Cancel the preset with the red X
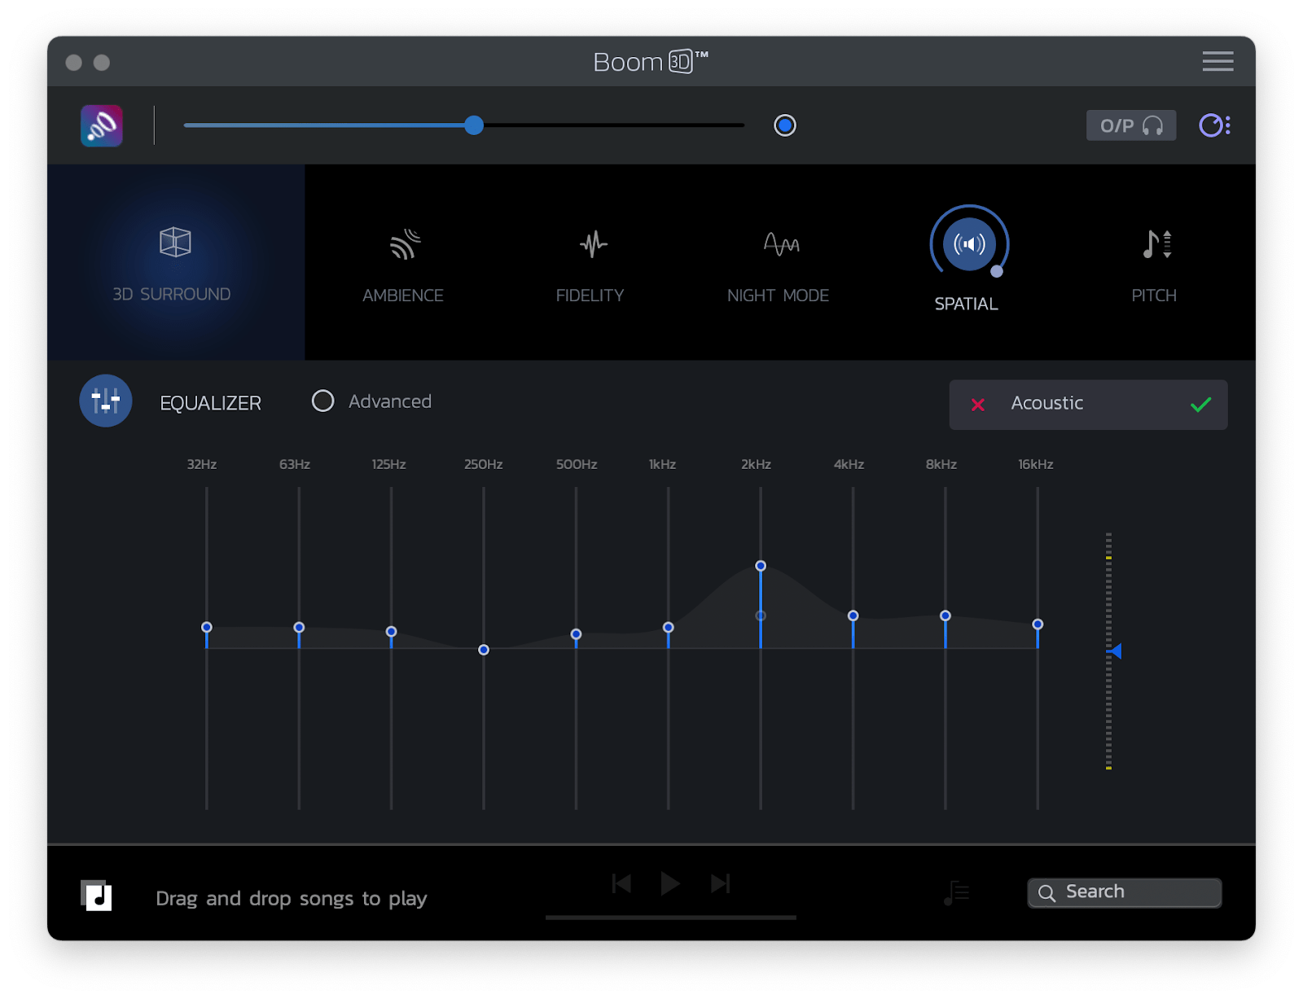1303x999 pixels. 978,405
